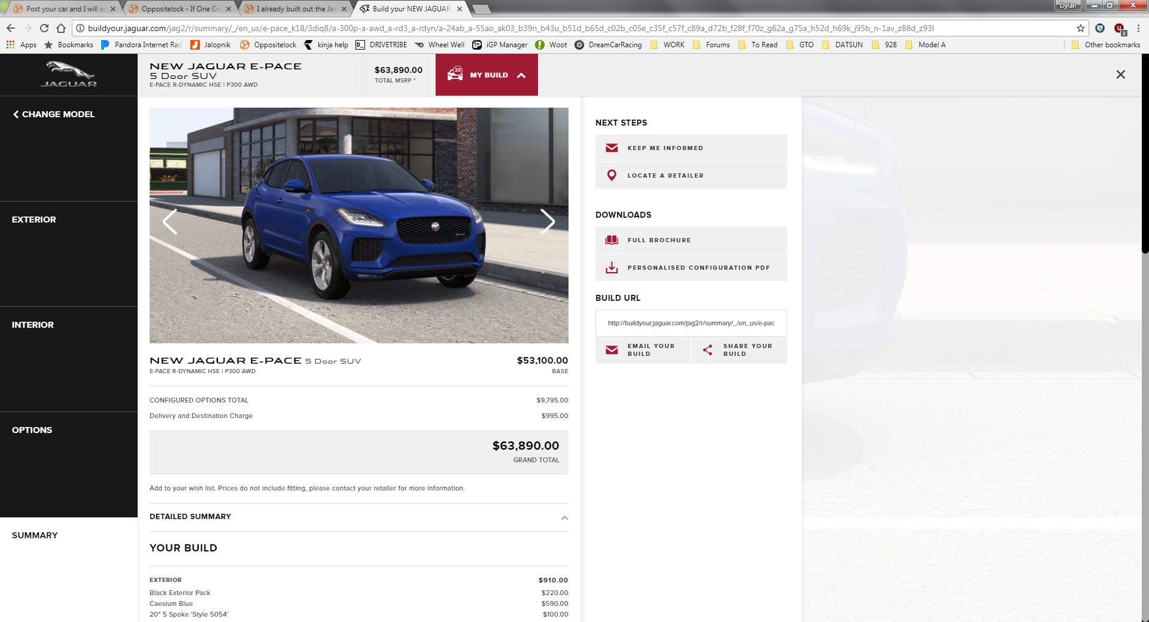Close the 'Build your NEW JAGUAR' tab
Viewport: 1149px width, 622px height.
click(460, 9)
